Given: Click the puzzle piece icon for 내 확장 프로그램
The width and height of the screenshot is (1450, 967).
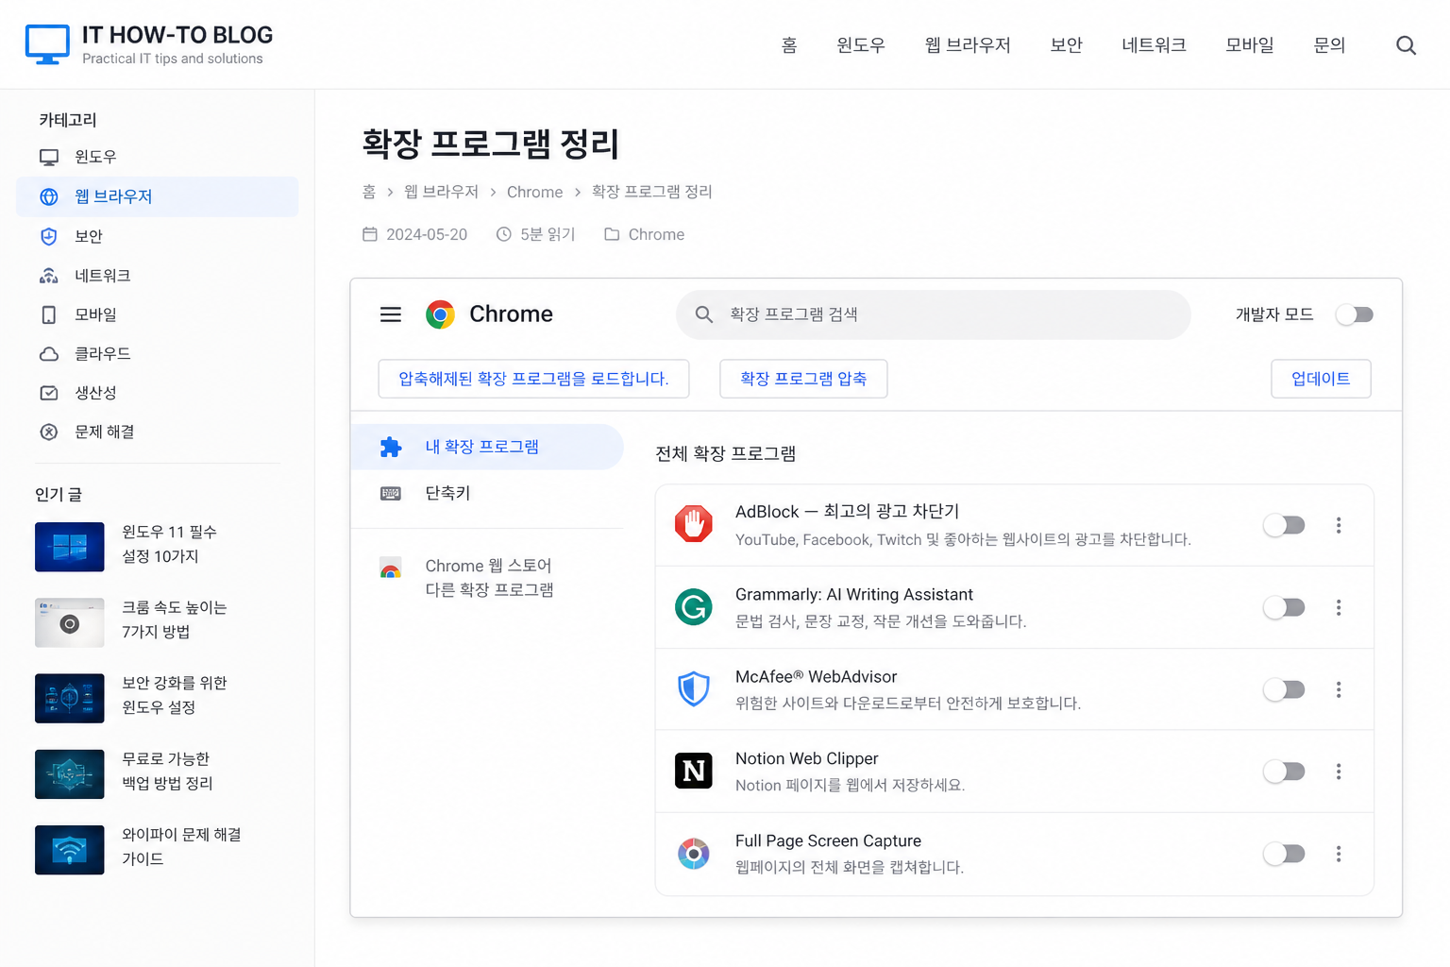Looking at the screenshot, I should pos(391,447).
